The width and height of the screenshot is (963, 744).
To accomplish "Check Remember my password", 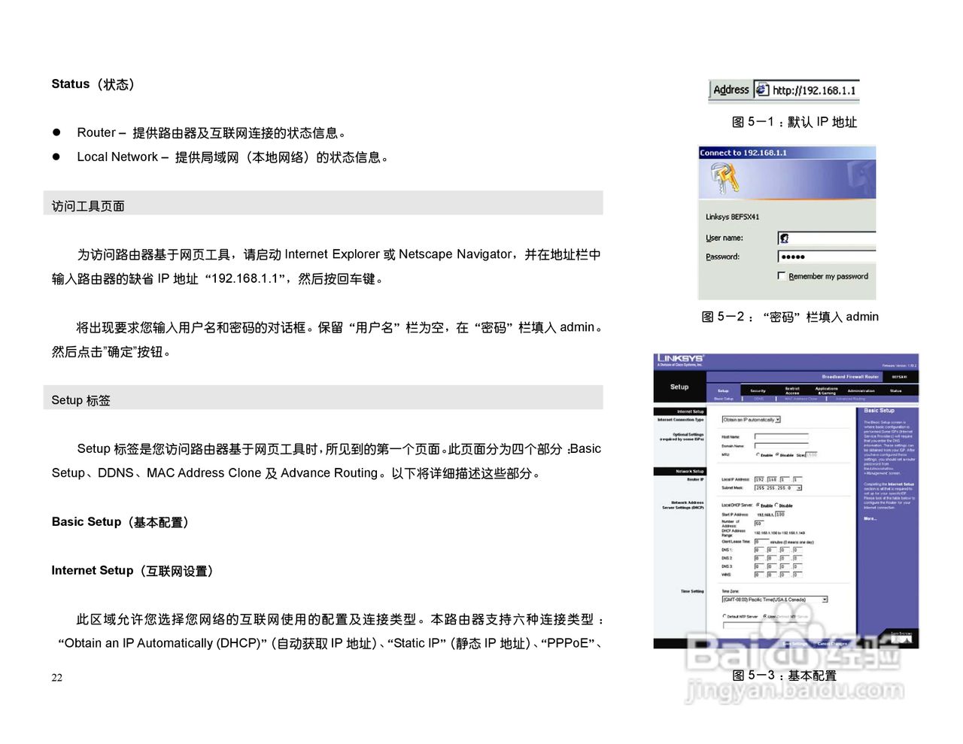I will tap(781, 276).
